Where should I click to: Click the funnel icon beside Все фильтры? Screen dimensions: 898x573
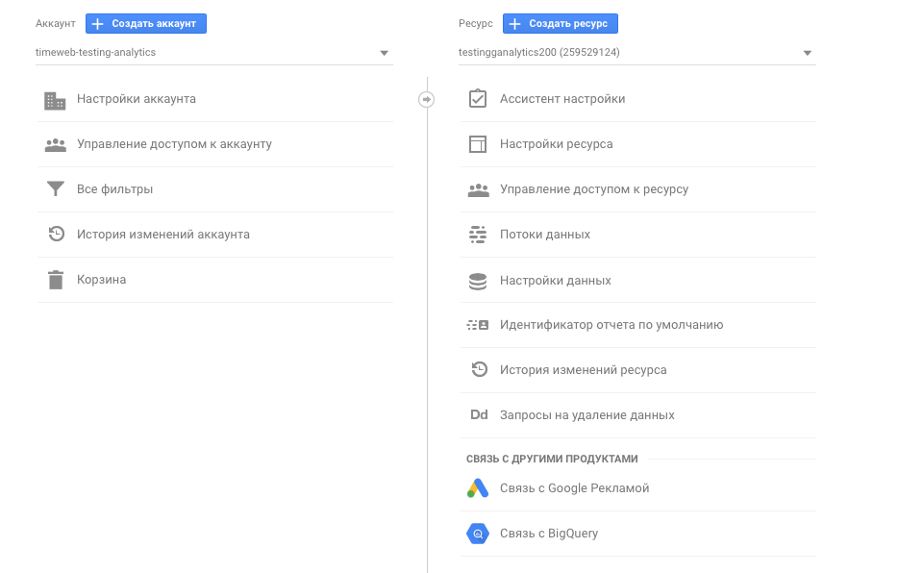[x=55, y=189]
